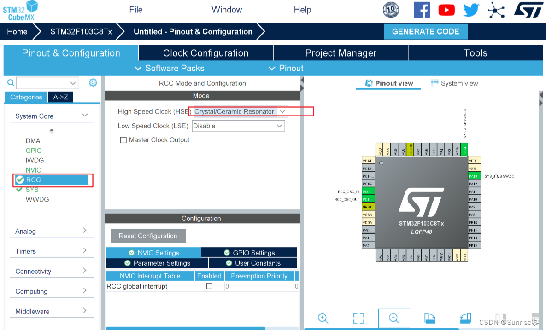The image size is (546, 330).
Task: Click the GENERATE CODE button
Action: coord(426,32)
